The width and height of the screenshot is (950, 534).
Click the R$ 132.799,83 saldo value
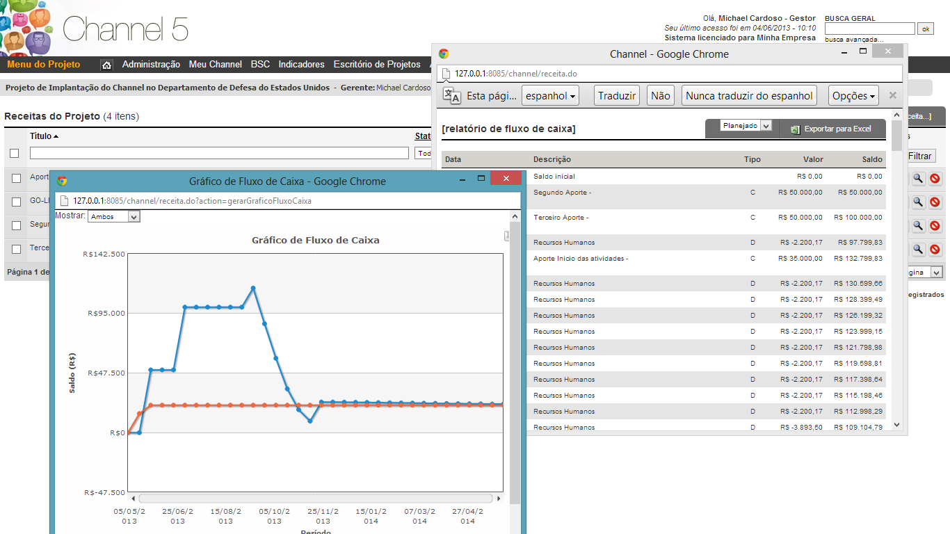coord(858,259)
